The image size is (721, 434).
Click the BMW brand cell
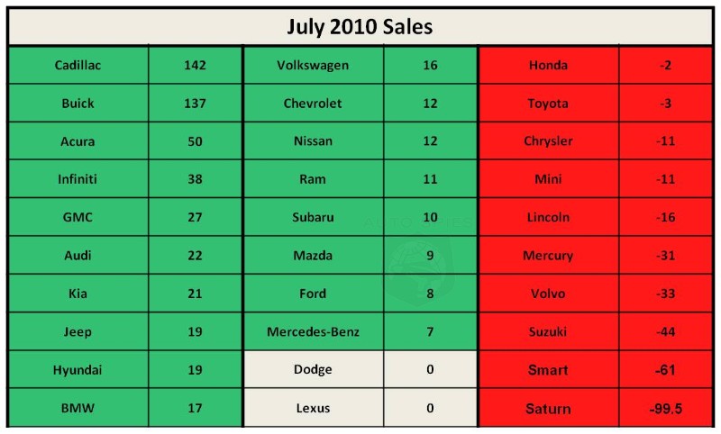[78, 408]
